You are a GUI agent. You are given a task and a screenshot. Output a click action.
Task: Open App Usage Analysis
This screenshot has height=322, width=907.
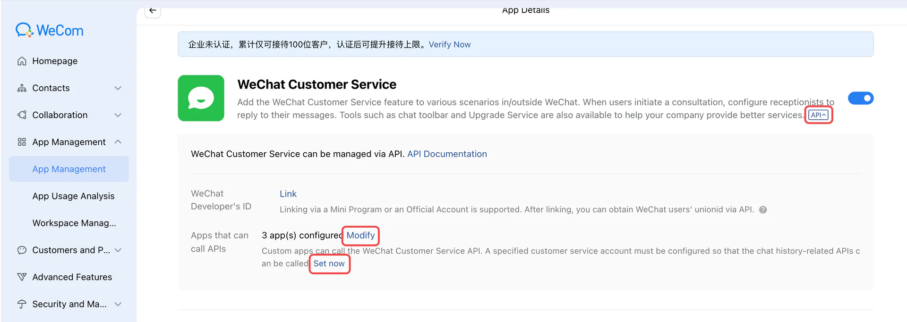click(73, 196)
